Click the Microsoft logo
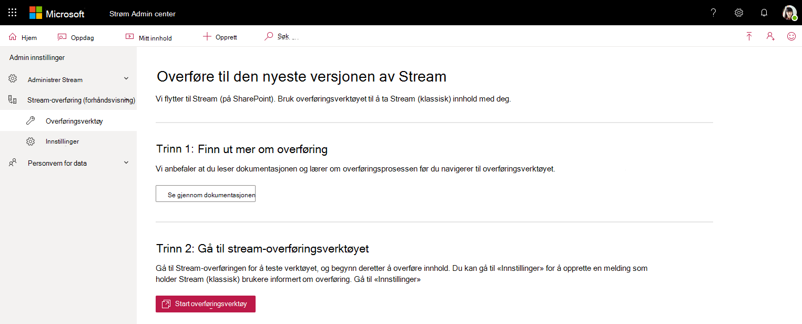This screenshot has height=324, width=802. pyautogui.click(x=57, y=13)
